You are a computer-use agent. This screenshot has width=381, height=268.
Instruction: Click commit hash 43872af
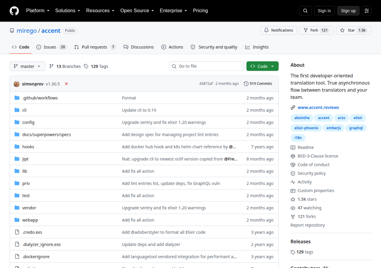point(206,84)
